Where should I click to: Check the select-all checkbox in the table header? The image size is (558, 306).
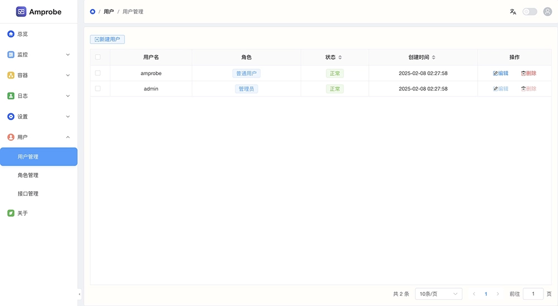(x=98, y=57)
